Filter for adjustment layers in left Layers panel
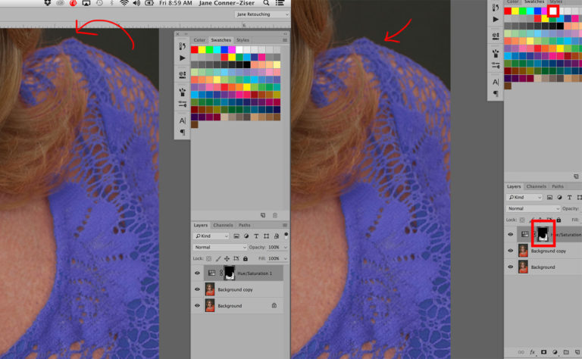 pyautogui.click(x=246, y=236)
